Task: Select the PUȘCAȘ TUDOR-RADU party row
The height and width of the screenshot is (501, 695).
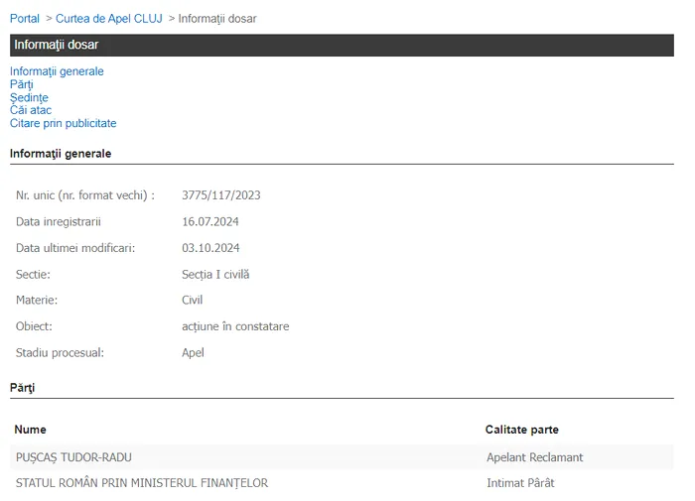Action: tap(73, 457)
